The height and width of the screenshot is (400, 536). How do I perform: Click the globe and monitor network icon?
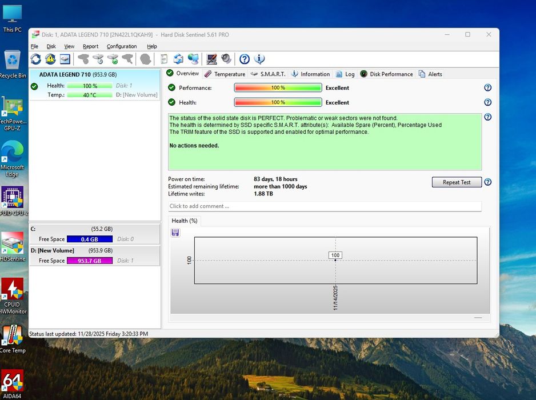(193, 59)
